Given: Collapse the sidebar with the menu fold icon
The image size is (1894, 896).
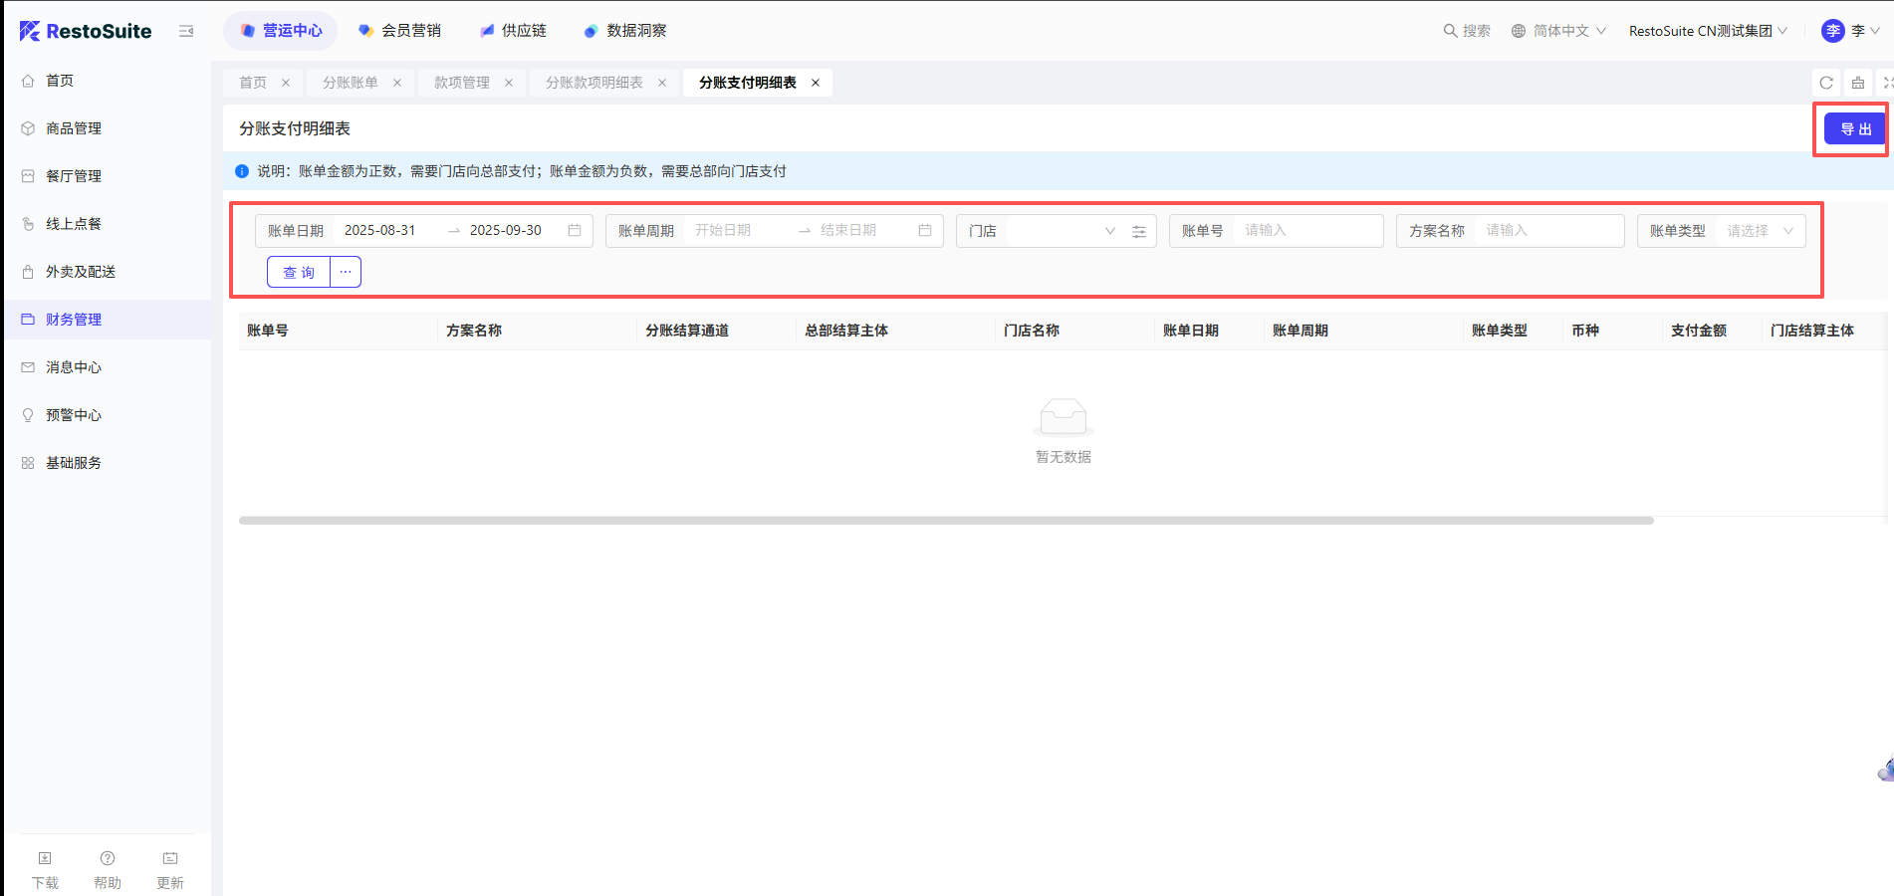Looking at the screenshot, I should click(x=186, y=31).
